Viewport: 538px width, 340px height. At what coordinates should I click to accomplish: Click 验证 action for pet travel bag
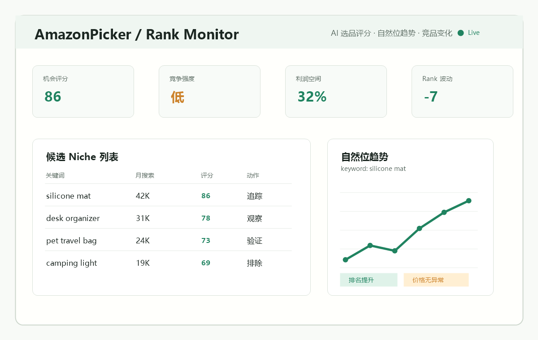point(255,241)
